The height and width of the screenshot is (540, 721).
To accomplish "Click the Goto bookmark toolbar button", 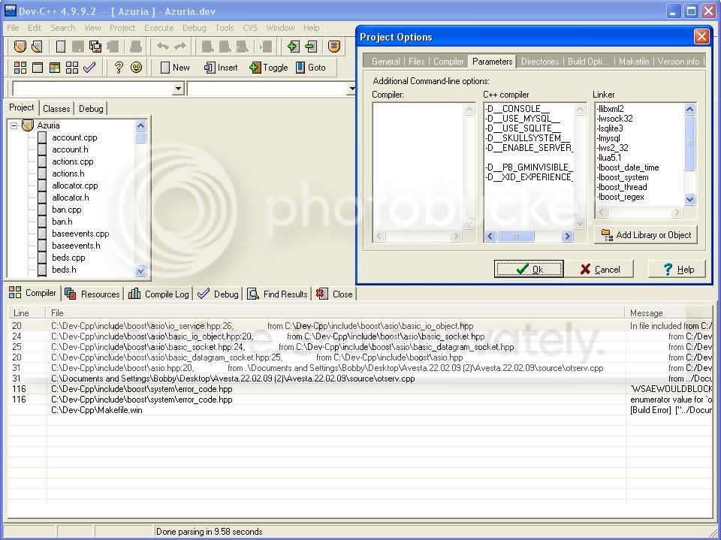I will click(x=311, y=68).
